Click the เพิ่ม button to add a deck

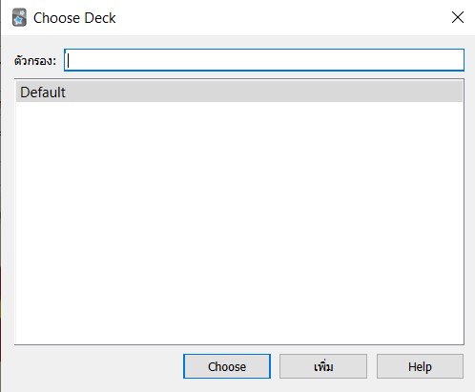point(323,366)
